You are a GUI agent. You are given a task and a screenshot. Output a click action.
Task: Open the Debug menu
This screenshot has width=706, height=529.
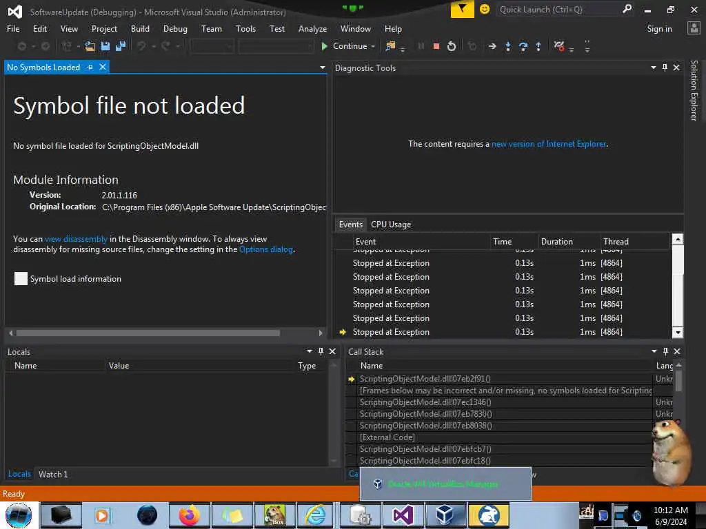175,29
